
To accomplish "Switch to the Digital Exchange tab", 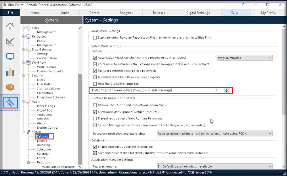I will point(198,13).
